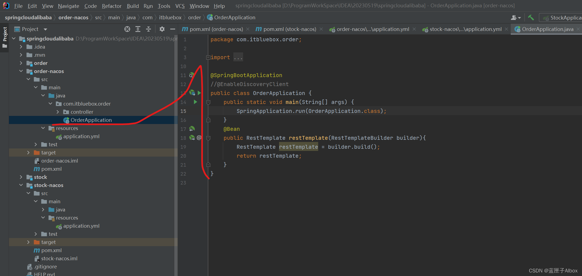This screenshot has height=276, width=582.
Task: Close the pom.xml (order-nacos) tab
Action: (248, 29)
